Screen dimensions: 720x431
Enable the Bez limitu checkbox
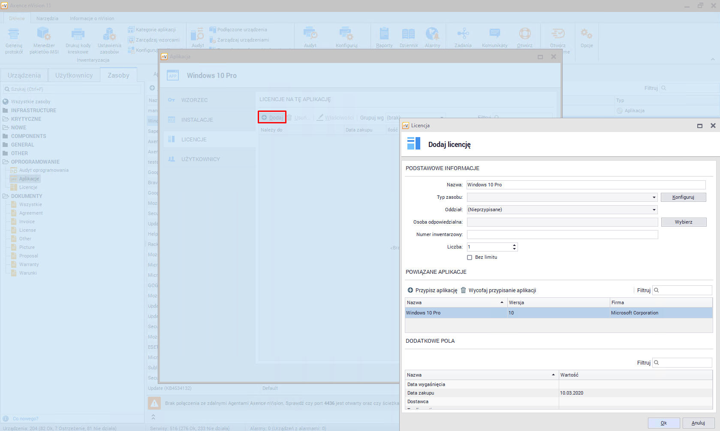[470, 257]
